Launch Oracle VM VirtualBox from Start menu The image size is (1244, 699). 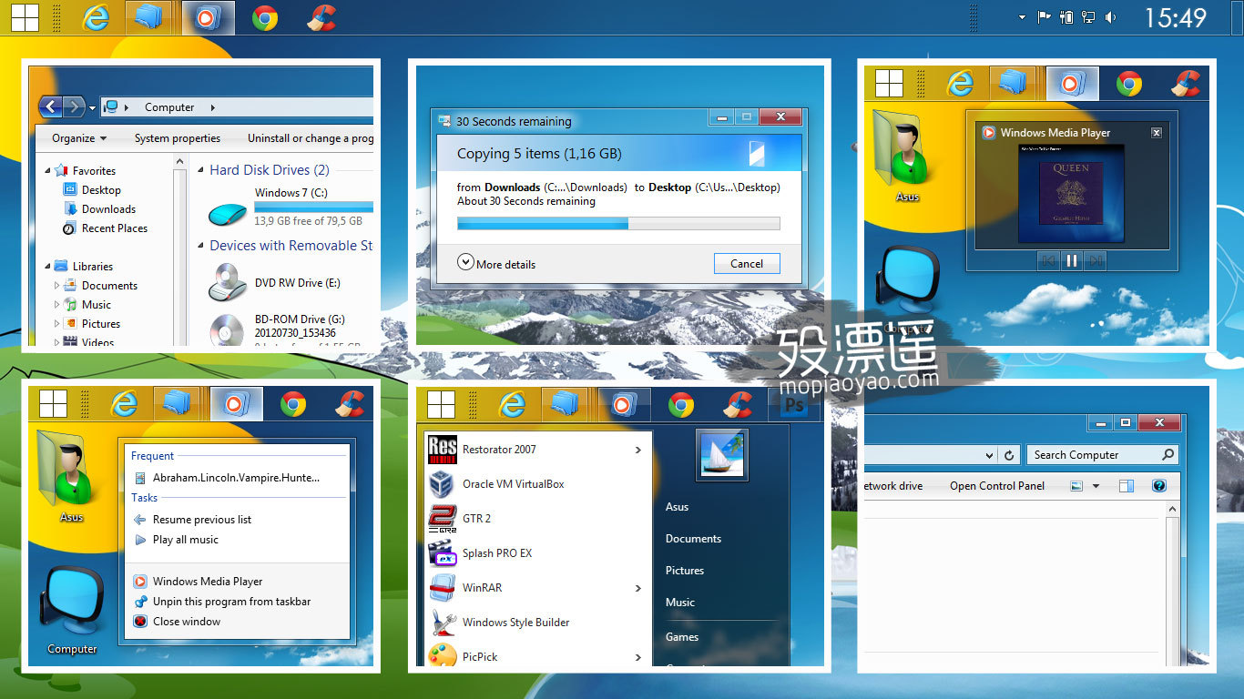click(x=537, y=484)
